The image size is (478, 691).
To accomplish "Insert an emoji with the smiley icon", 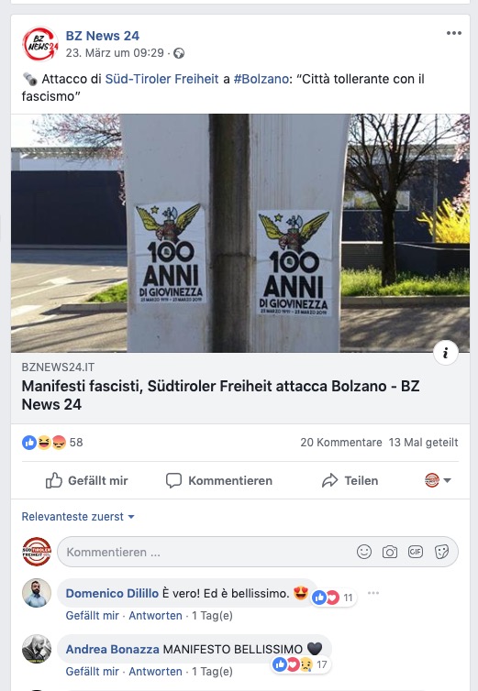I will (363, 552).
